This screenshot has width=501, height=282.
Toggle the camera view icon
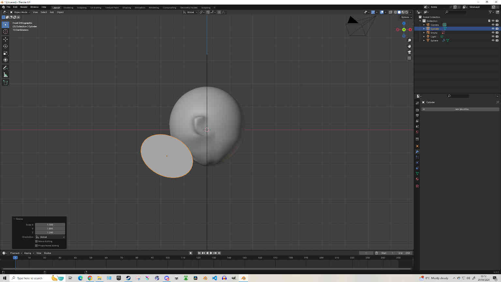(x=409, y=52)
